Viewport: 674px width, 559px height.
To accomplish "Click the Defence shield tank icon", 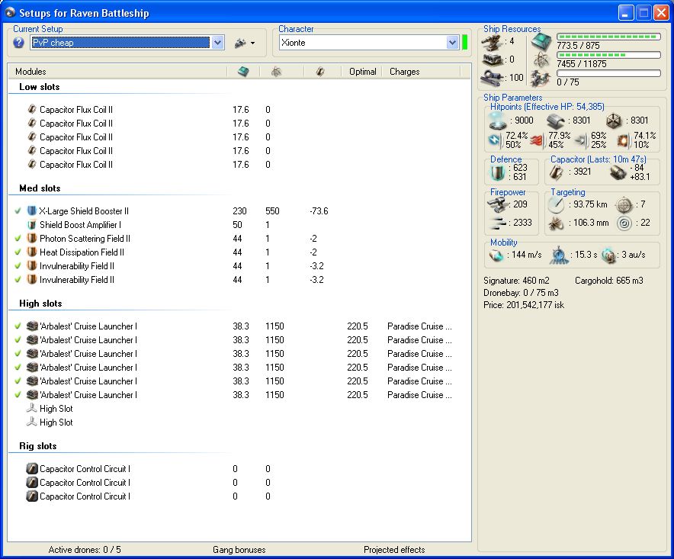I will (x=497, y=172).
